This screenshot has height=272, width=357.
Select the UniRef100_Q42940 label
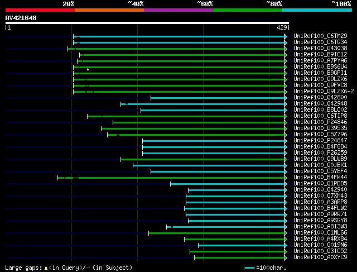[x=320, y=190]
